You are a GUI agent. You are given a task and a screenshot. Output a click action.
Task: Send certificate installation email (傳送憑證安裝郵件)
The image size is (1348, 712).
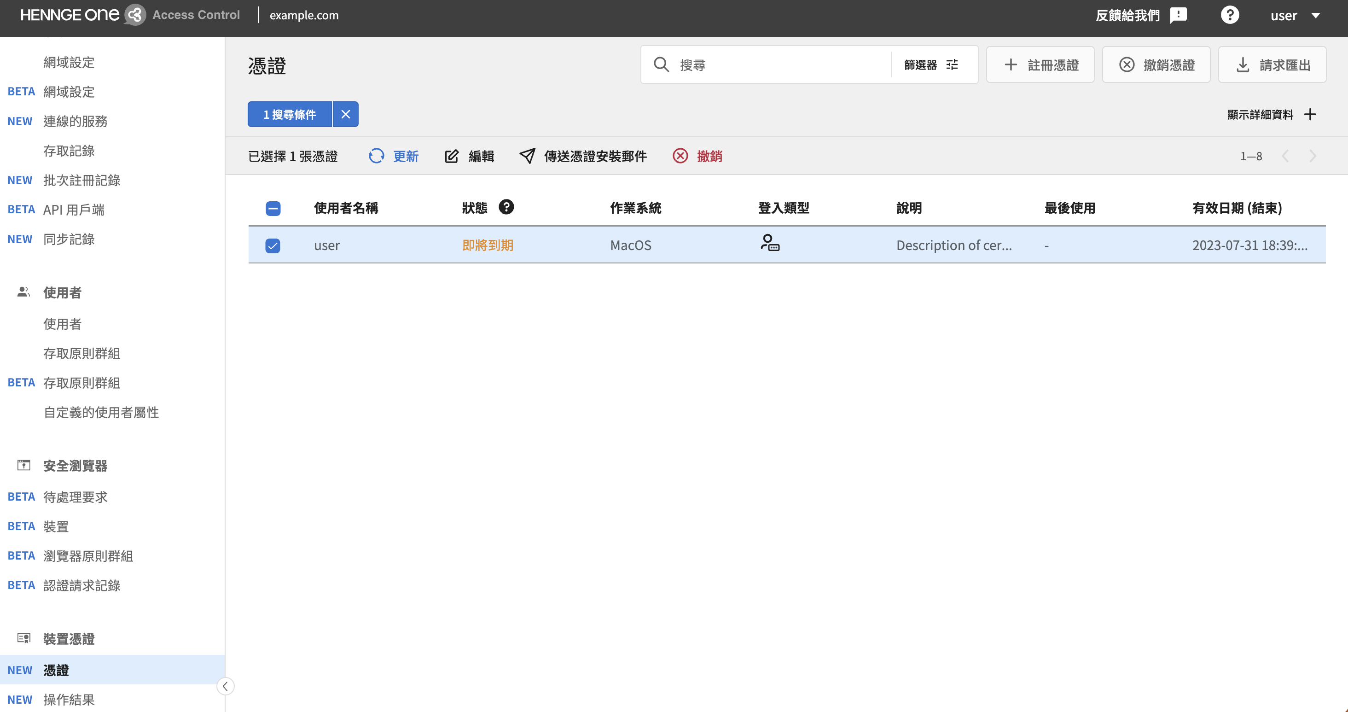583,156
